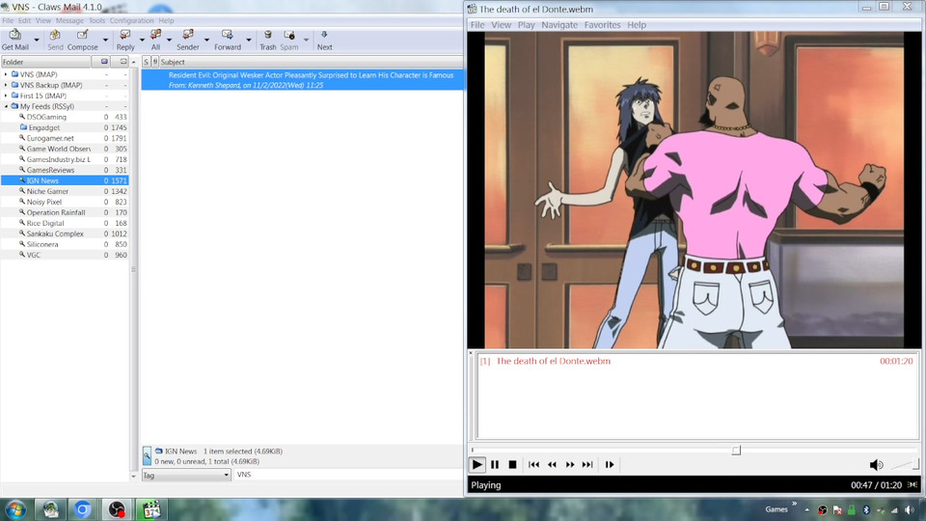
Task: Open the Sender dropdown arrow
Action: click(x=206, y=41)
